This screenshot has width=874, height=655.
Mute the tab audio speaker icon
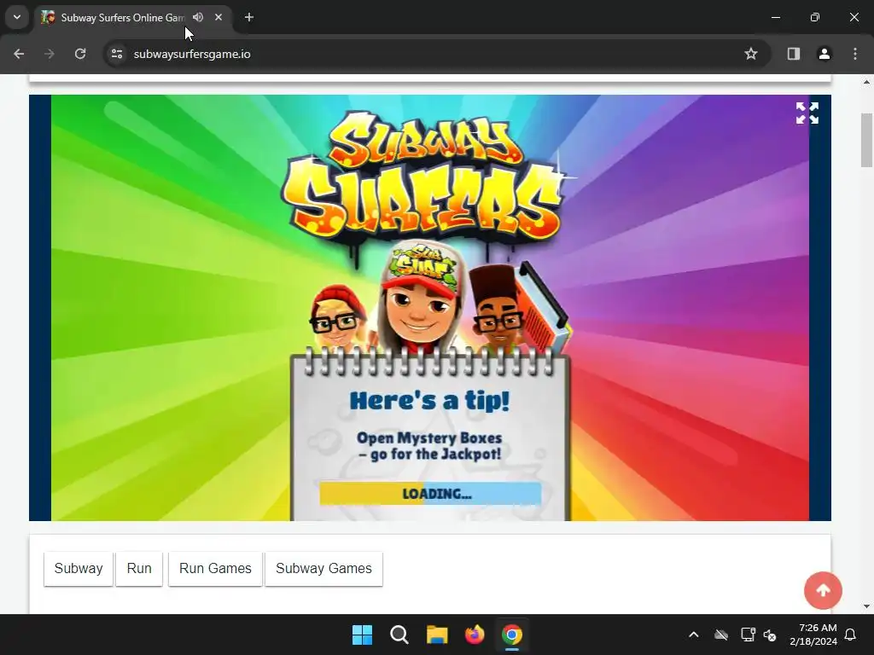(198, 17)
